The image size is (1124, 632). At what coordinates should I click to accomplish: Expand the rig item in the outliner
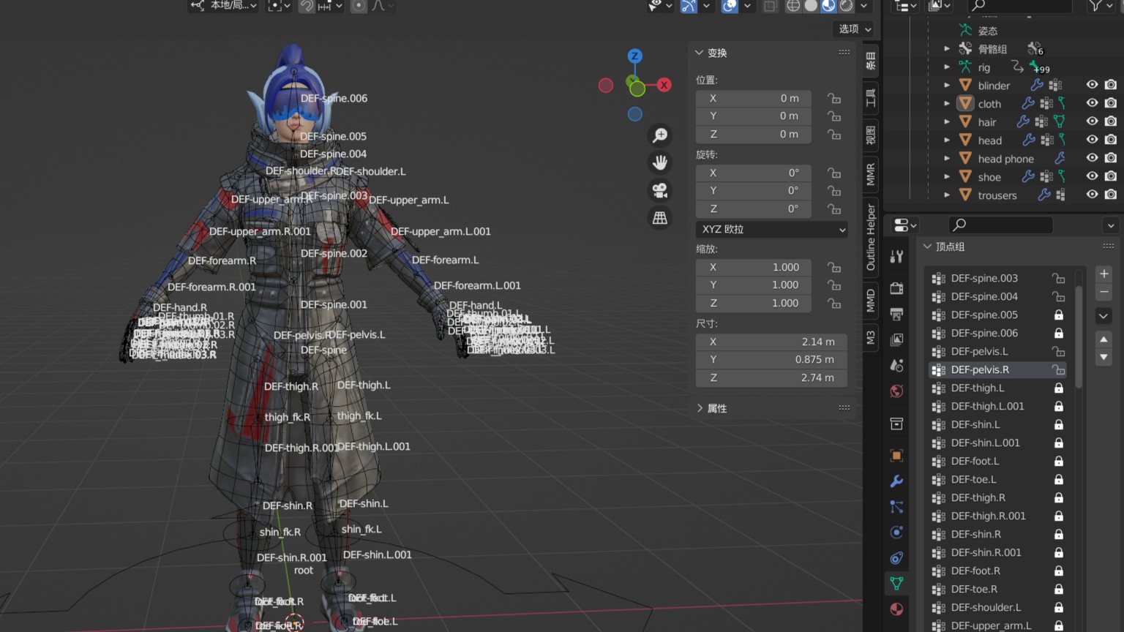click(947, 67)
